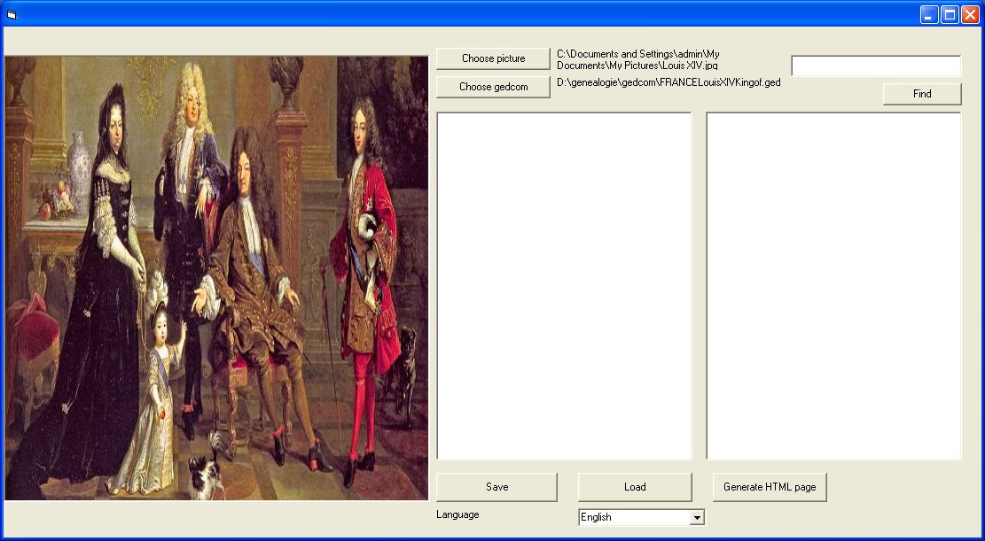Click the Load button

point(635,487)
